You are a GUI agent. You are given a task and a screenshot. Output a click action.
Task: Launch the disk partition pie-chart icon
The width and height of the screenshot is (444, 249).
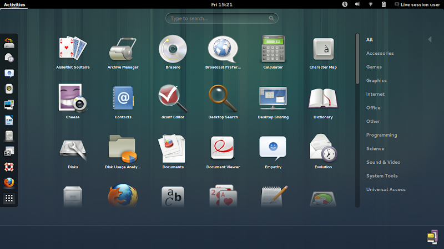click(323, 199)
